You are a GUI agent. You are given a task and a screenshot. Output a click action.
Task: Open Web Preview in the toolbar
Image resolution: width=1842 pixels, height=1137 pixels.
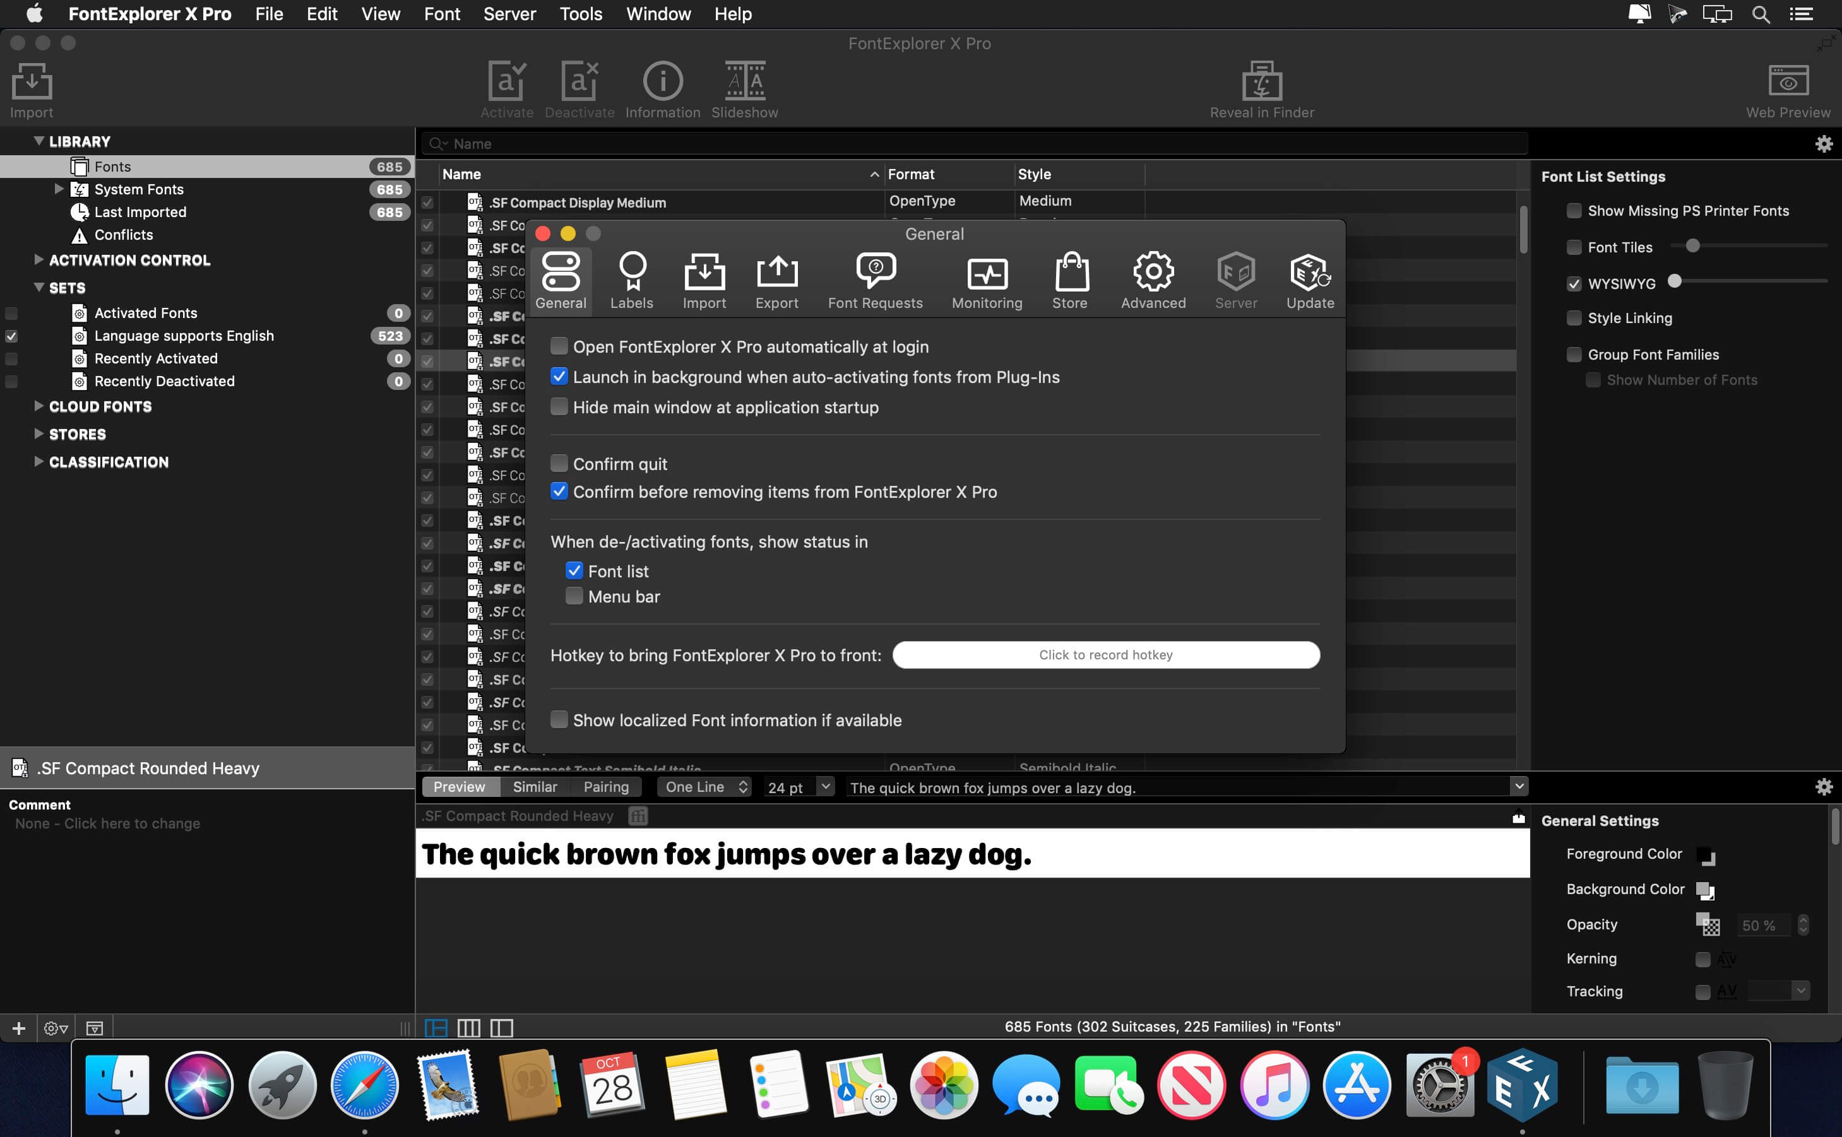(x=1788, y=90)
